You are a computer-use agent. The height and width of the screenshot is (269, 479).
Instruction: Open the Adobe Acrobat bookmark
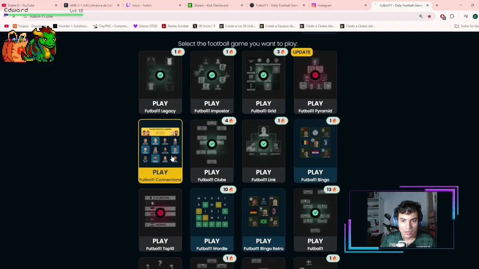[175, 26]
